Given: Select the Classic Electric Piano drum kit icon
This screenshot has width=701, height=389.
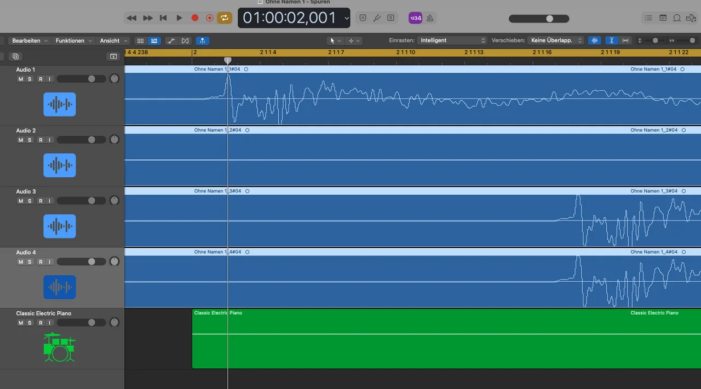Looking at the screenshot, I should tap(59, 347).
